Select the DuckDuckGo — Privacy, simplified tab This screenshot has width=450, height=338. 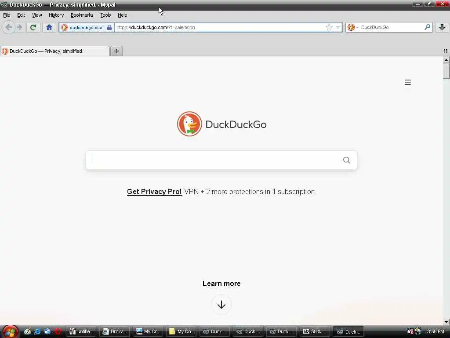tap(55, 51)
